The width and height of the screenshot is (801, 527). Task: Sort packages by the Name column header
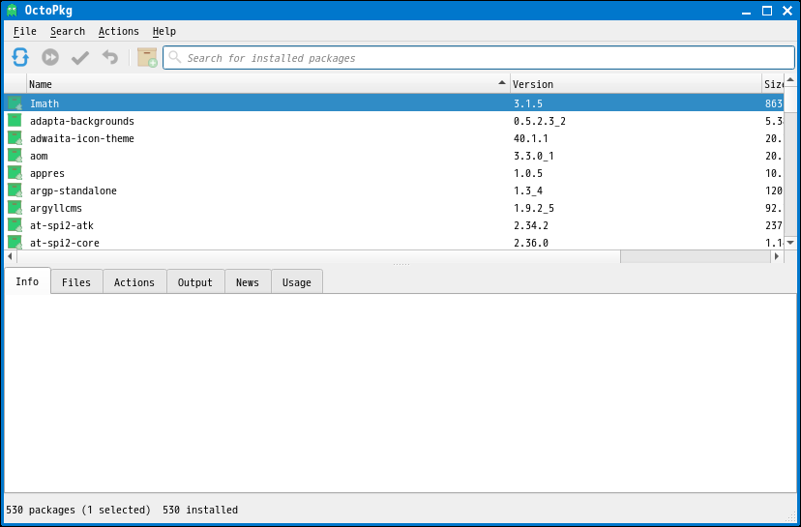coord(268,84)
